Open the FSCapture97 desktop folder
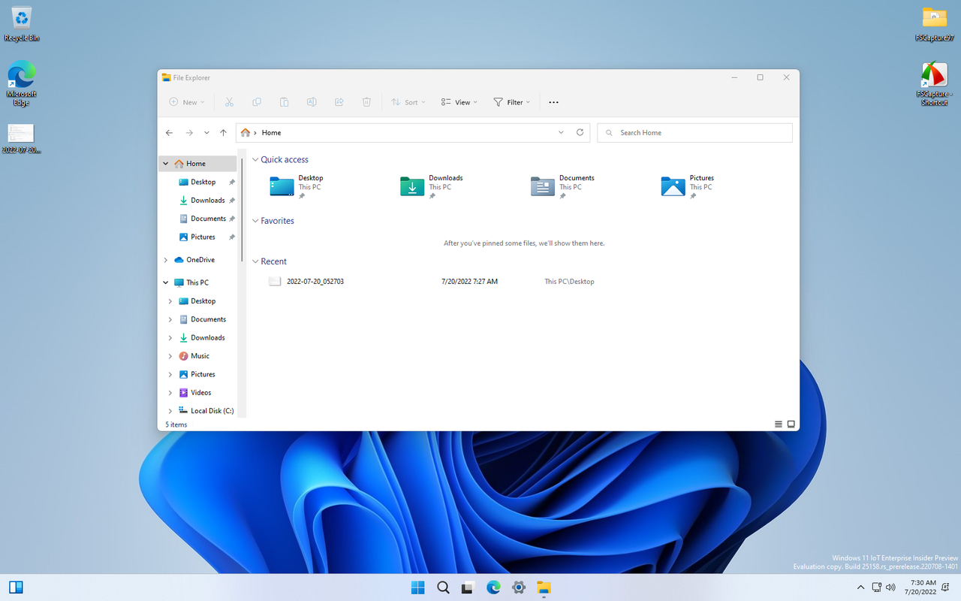Image resolution: width=961 pixels, height=601 pixels. [934, 24]
